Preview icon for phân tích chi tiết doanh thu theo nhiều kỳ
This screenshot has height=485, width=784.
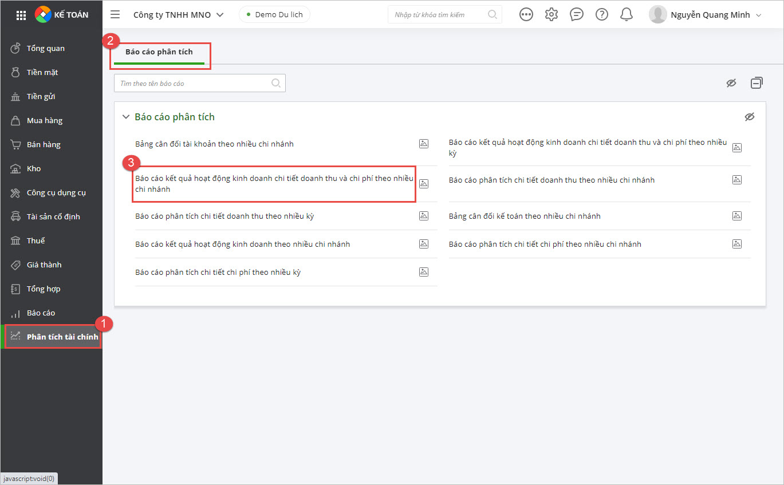pos(424,216)
